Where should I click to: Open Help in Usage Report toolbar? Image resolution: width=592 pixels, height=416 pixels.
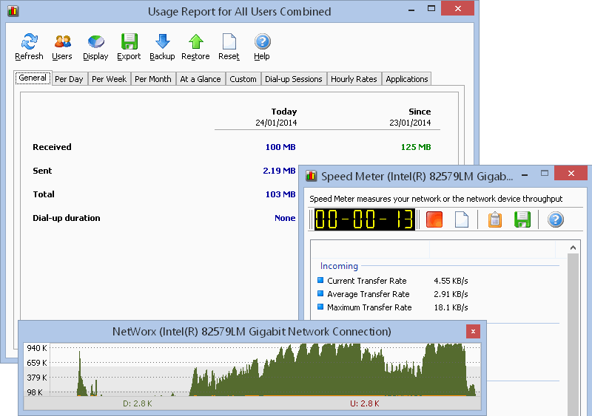pyautogui.click(x=263, y=41)
